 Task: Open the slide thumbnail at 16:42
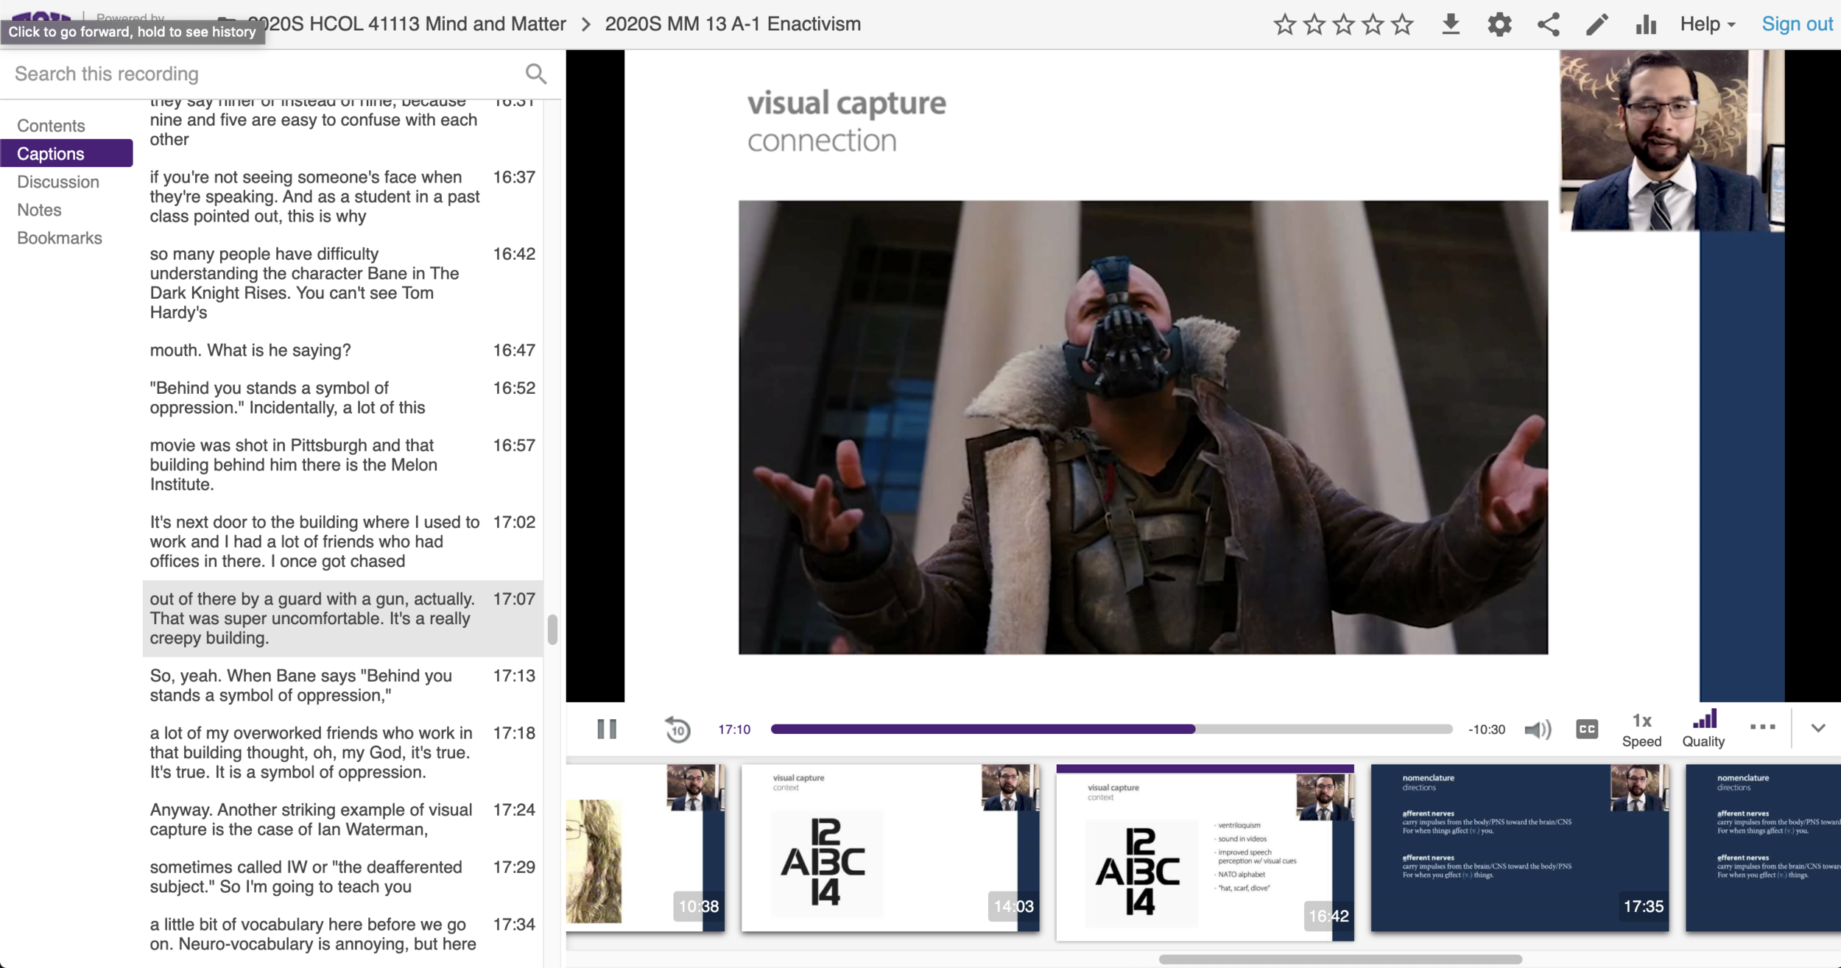[x=1205, y=852]
